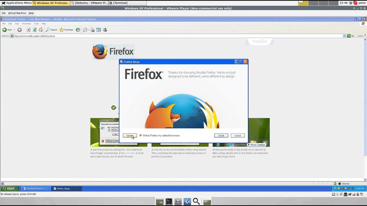Screen dimensions: 367x206
Task: Open the Safari-style compass browser launcher
Action: [187, 201]
